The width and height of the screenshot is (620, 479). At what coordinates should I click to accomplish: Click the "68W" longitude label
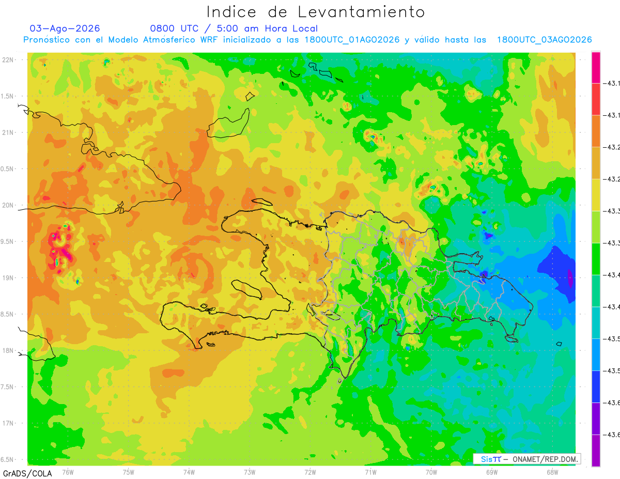point(552,472)
